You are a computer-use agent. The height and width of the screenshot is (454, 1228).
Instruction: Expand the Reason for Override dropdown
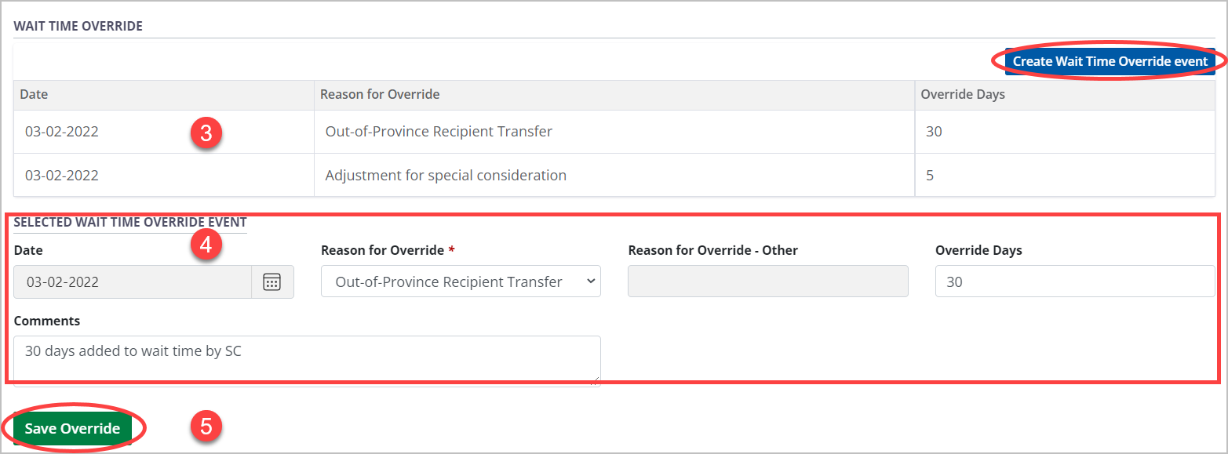(x=461, y=282)
